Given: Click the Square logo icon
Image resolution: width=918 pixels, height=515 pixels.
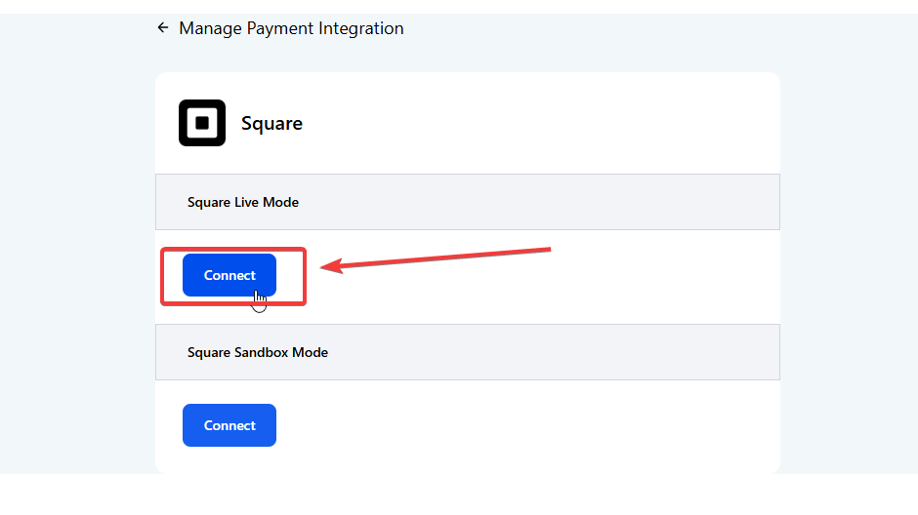Looking at the screenshot, I should coord(202,123).
